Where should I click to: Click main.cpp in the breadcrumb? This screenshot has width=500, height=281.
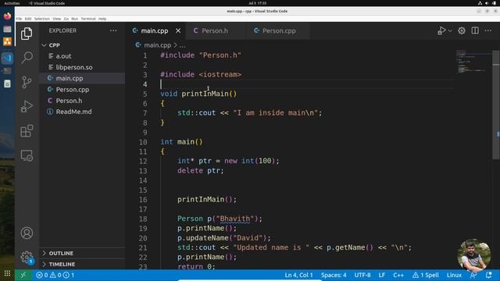pyautogui.click(x=158, y=45)
